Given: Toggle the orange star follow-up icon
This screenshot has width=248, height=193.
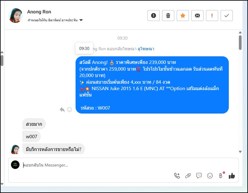Looking at the screenshot, I should (x=183, y=16).
